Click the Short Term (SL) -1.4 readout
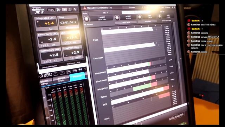This screenshot has height=127, width=225. point(49,39)
